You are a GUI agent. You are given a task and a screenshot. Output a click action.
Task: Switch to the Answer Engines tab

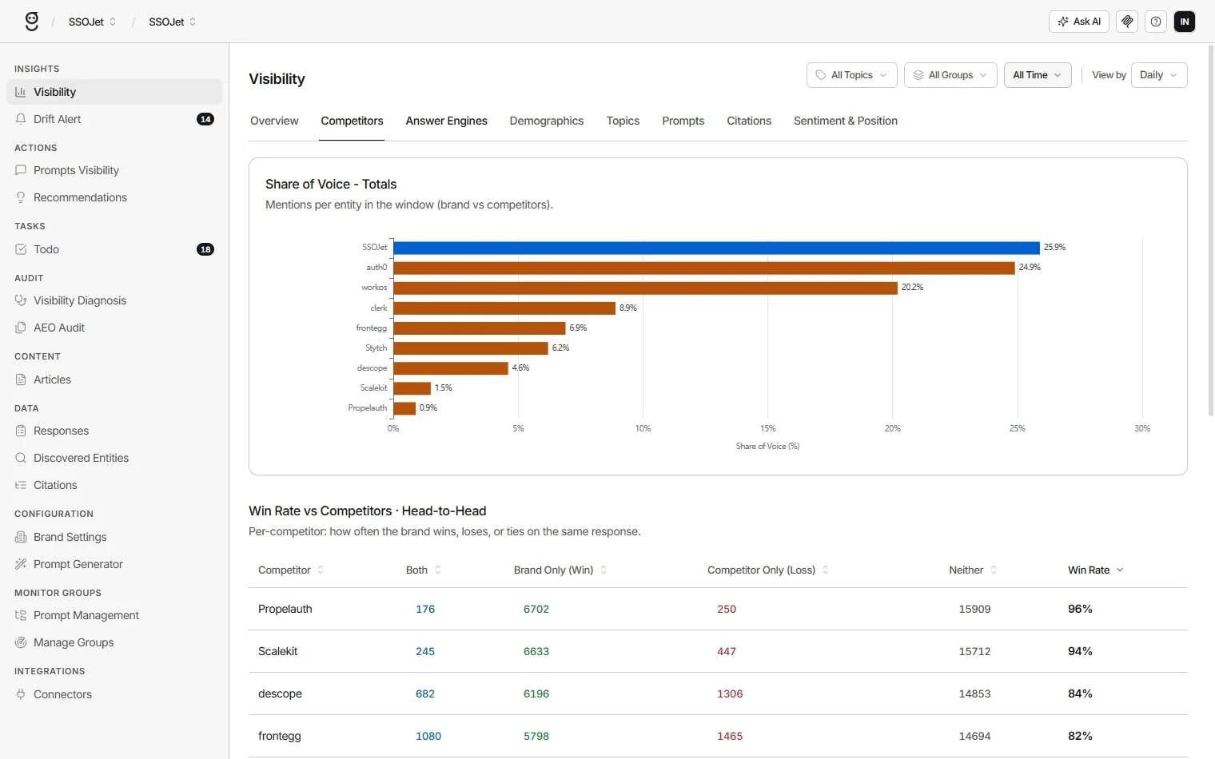point(446,121)
